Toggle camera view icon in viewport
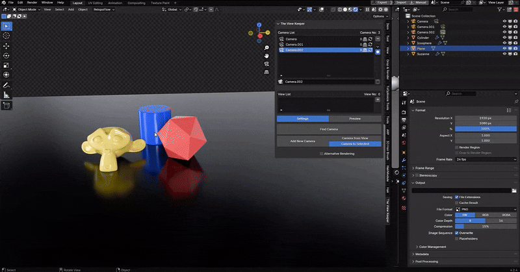Viewport: 520px width, 272px height. pos(266,64)
